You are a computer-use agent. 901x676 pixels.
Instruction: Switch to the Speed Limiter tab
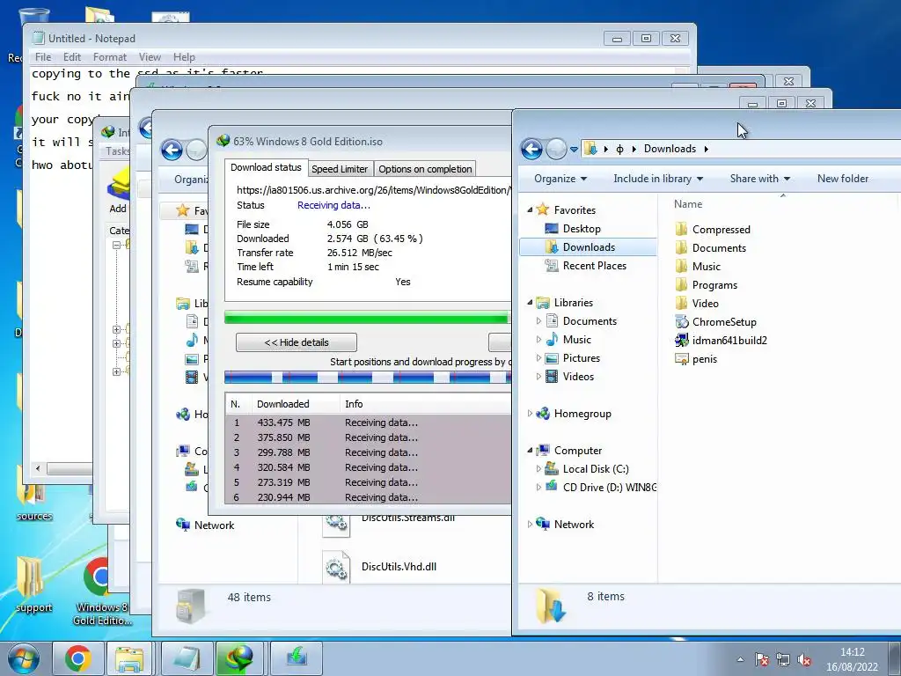340,169
